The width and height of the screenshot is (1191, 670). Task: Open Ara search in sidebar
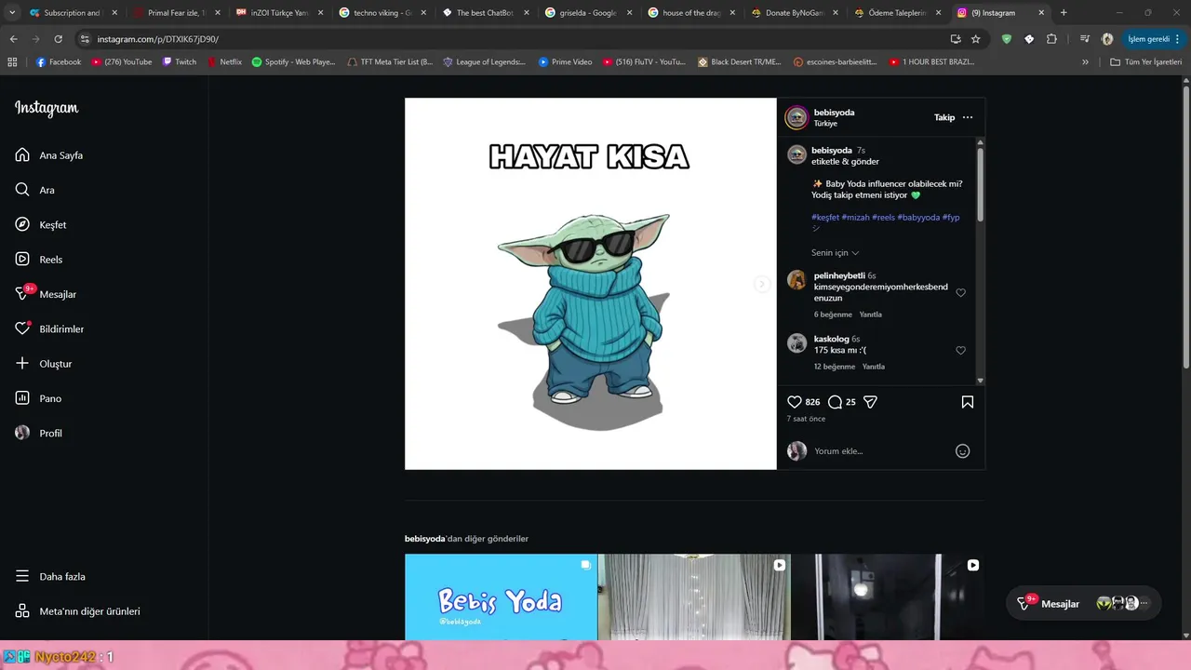tap(34, 190)
